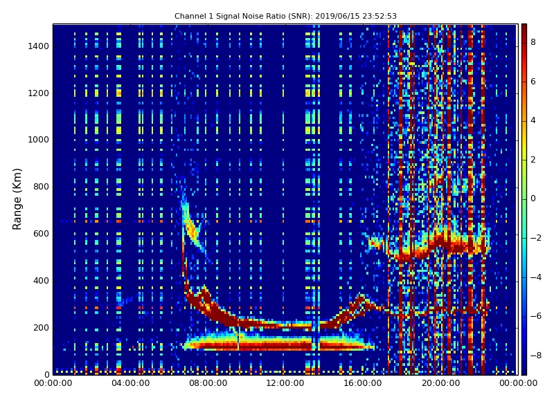The image size is (554, 415).
Task: Click the colorbar label 6
Action: click(x=533, y=82)
